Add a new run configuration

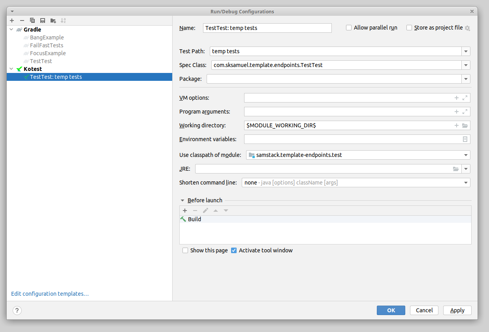pos(11,21)
